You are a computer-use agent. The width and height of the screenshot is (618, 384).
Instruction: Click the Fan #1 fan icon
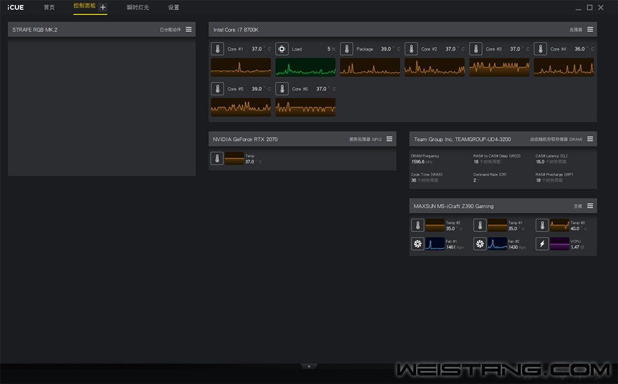tap(418, 244)
